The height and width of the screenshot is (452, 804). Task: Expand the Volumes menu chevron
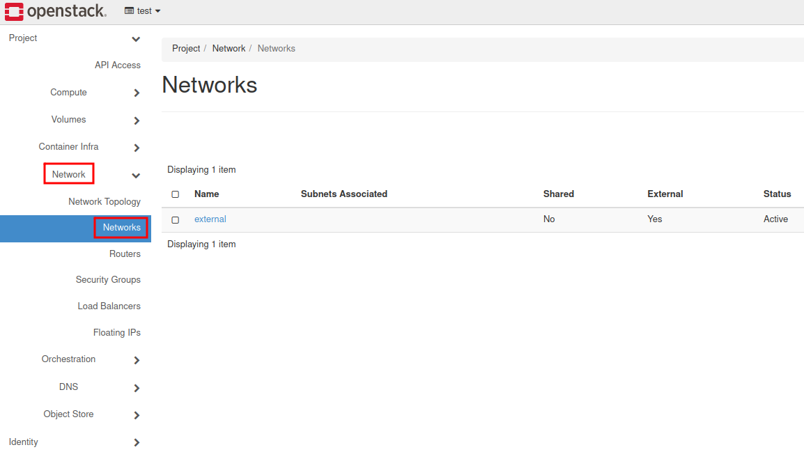137,120
